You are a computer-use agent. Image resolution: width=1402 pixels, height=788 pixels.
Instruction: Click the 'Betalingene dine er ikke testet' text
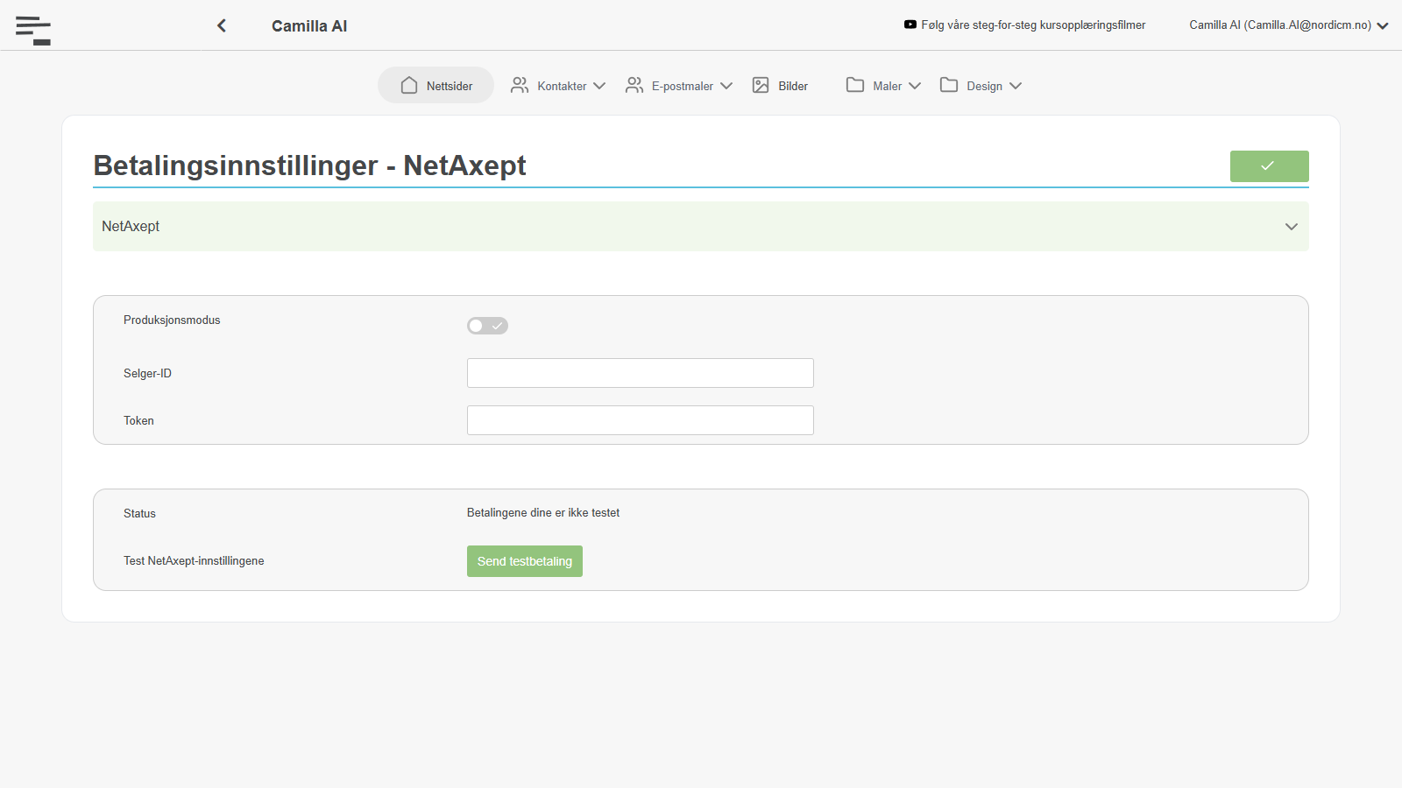click(x=543, y=513)
